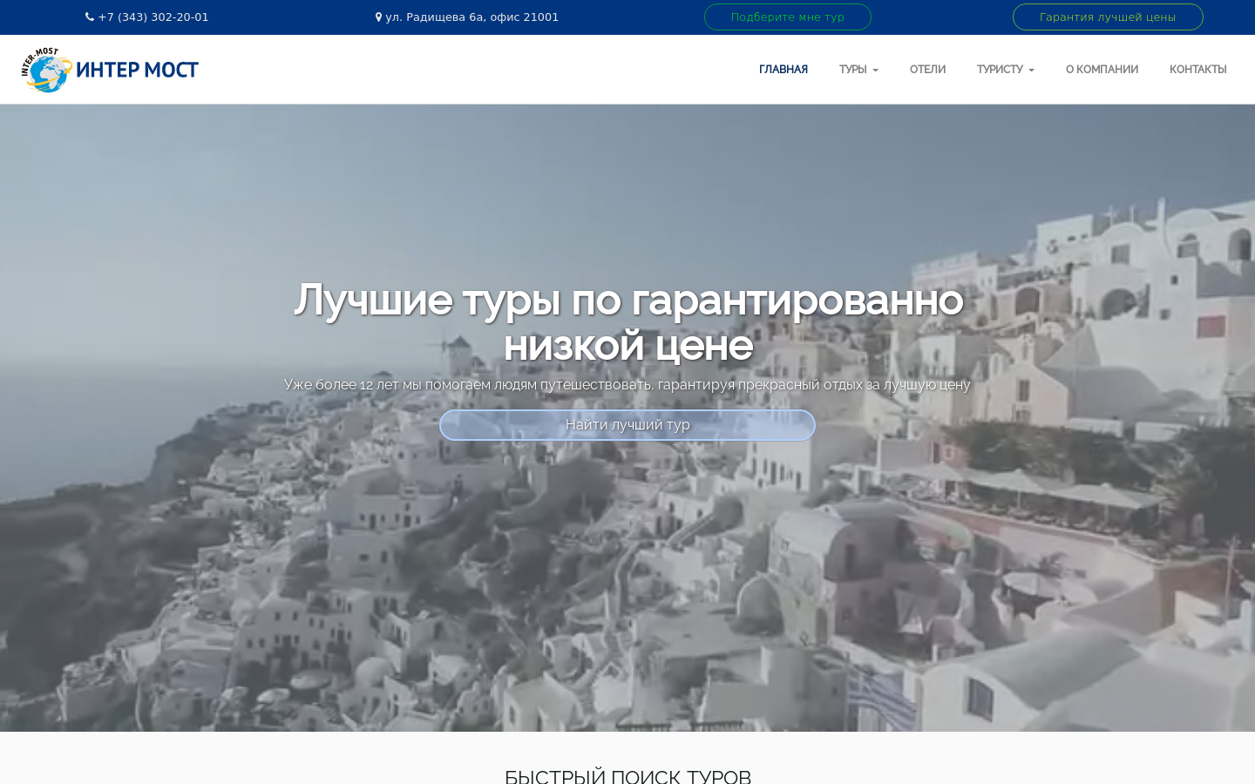Click the Подберите мне тур button

[787, 17]
